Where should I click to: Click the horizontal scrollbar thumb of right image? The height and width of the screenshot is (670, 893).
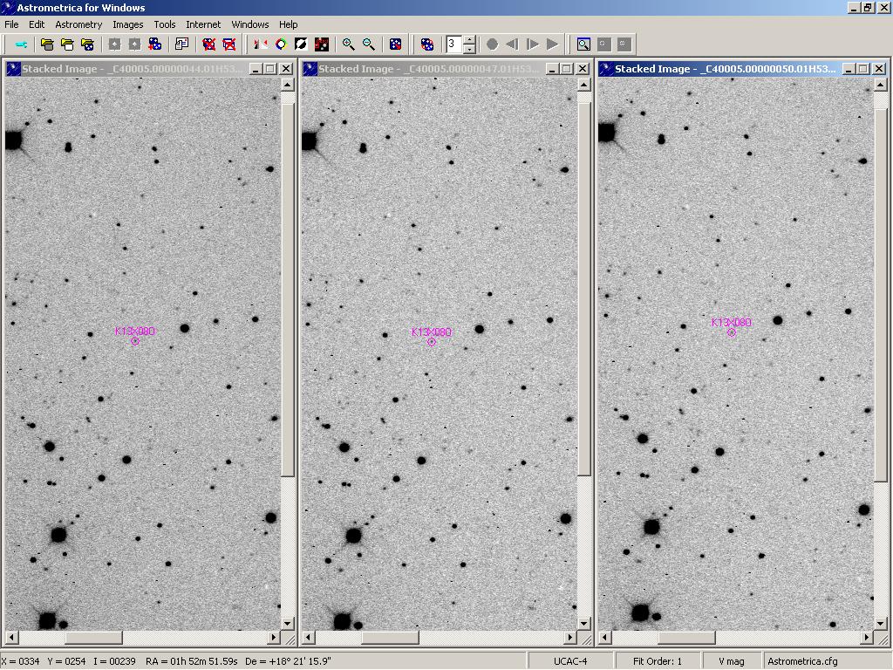click(686, 638)
